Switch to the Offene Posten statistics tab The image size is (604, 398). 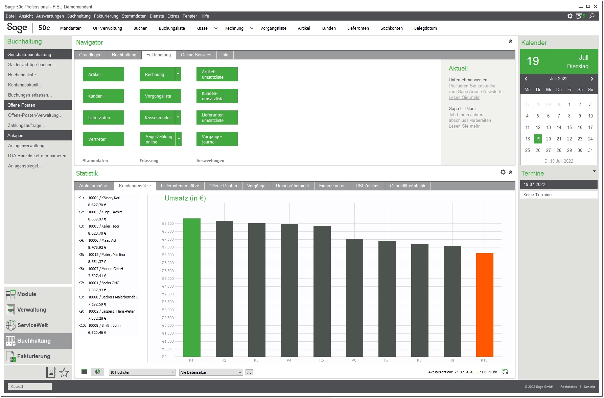(223, 186)
